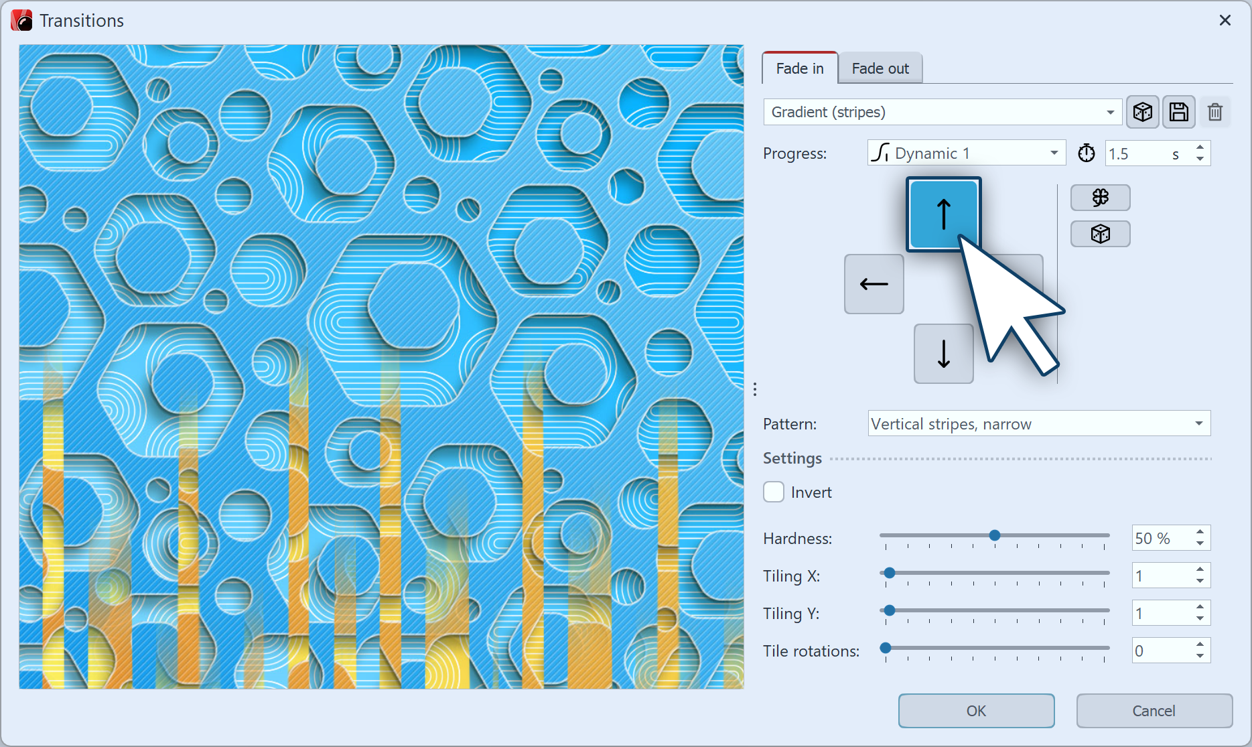
Task: Click the clover lucky direction button
Action: coord(1100,198)
